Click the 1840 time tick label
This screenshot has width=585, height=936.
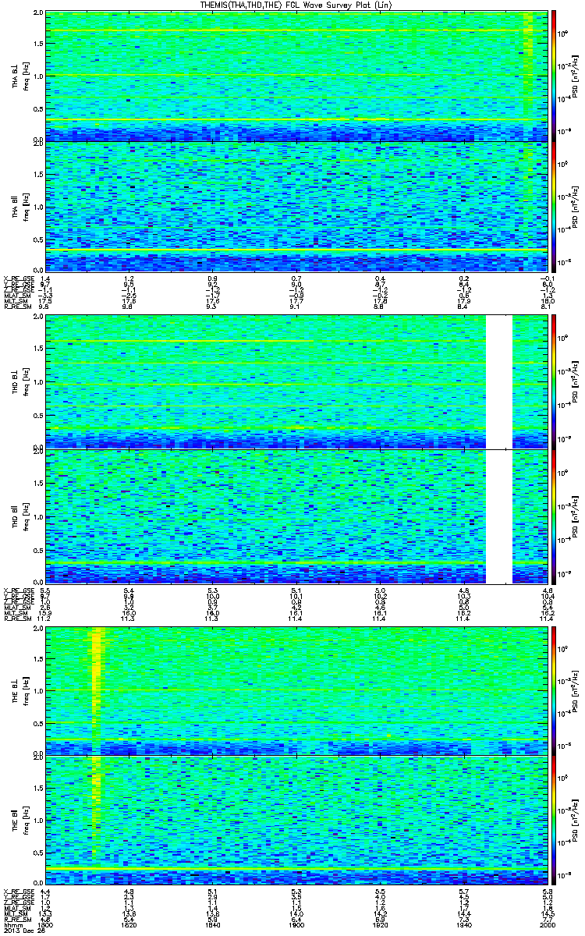point(212,924)
